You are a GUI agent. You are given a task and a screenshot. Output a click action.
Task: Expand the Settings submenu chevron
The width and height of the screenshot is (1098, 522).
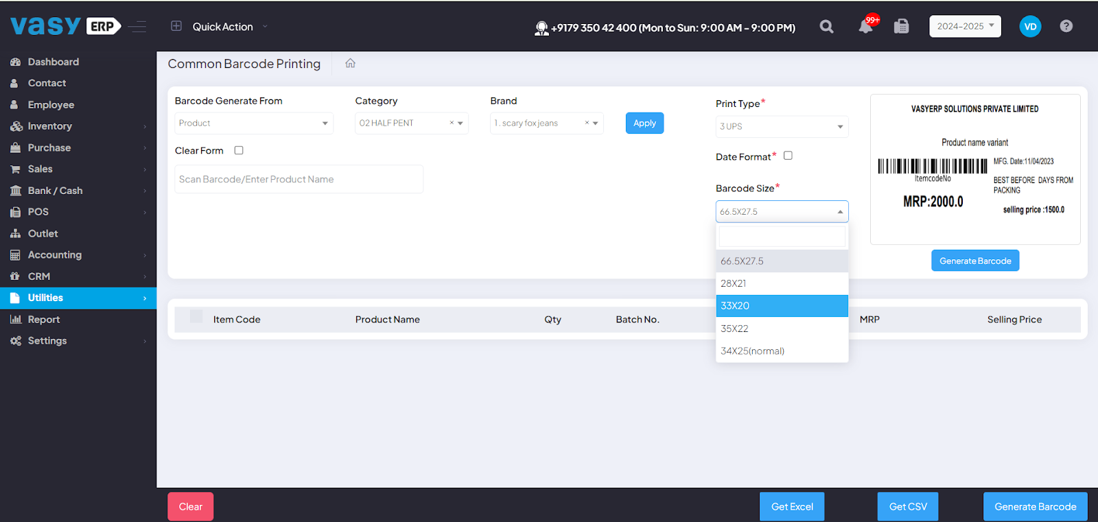145,341
